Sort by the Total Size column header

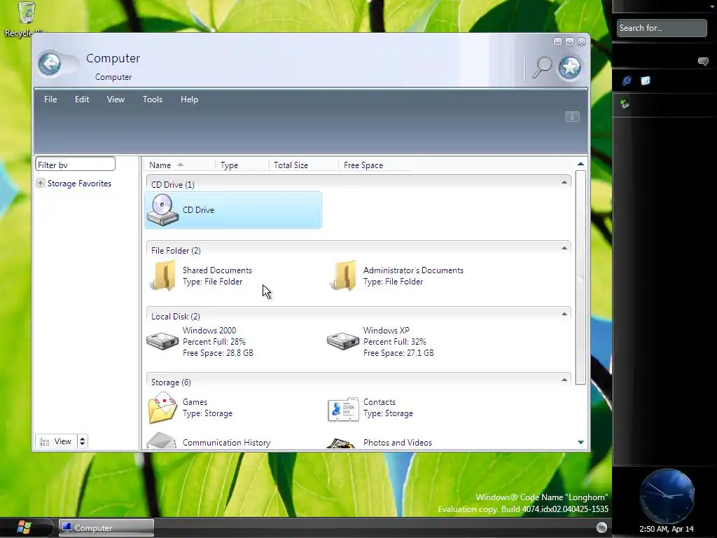click(303, 165)
